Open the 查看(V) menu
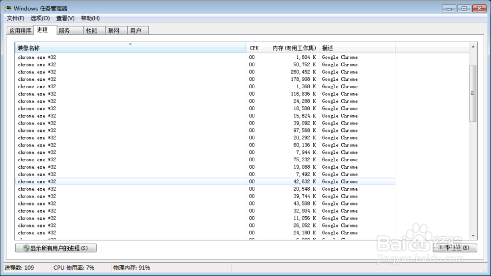491x276 pixels. pyautogui.click(x=65, y=18)
